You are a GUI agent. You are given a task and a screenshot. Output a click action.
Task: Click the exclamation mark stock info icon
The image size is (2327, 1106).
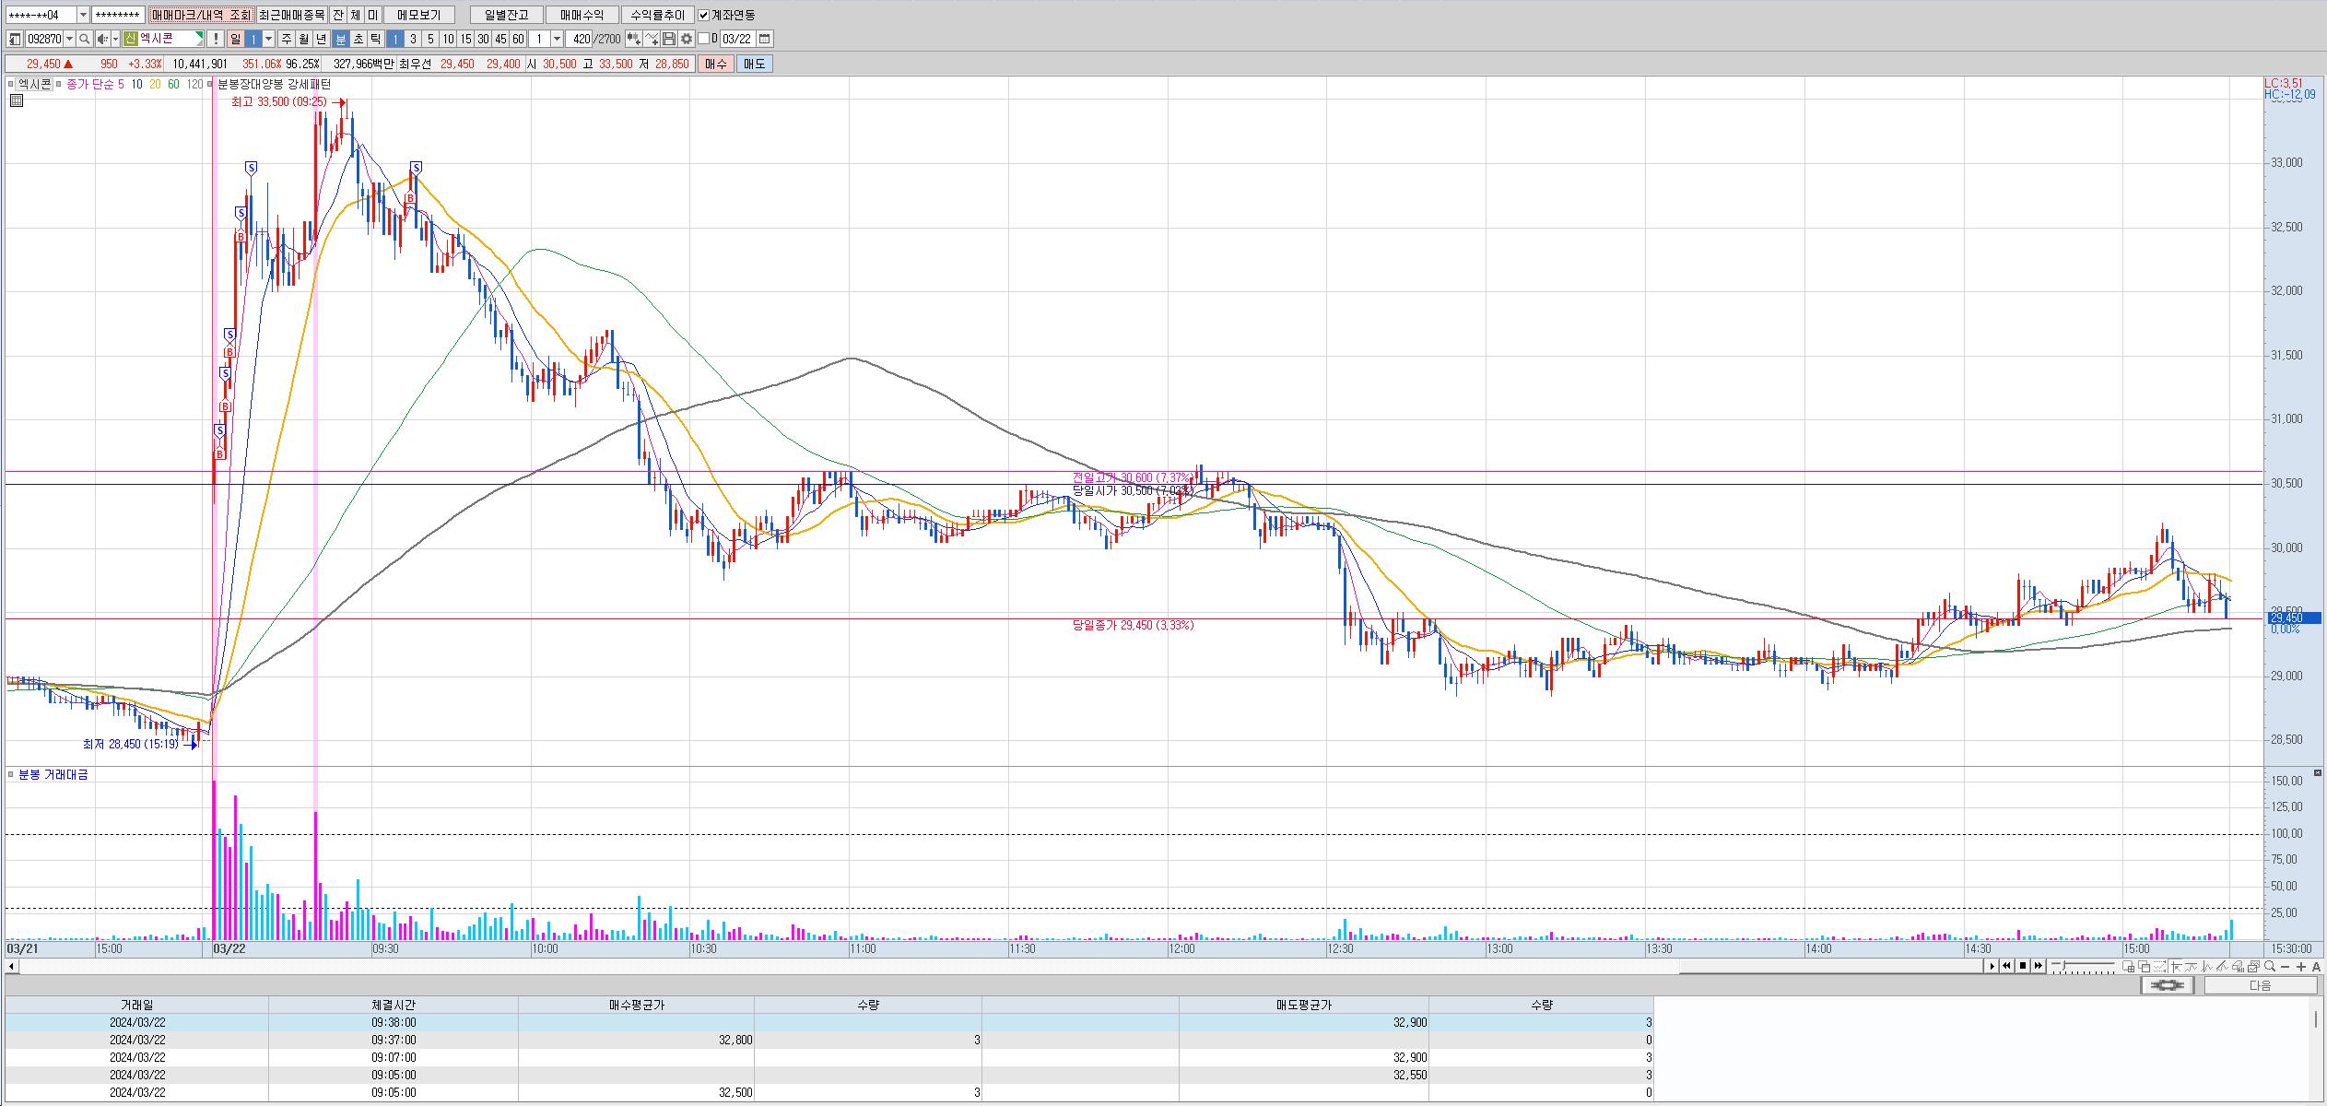[216, 39]
